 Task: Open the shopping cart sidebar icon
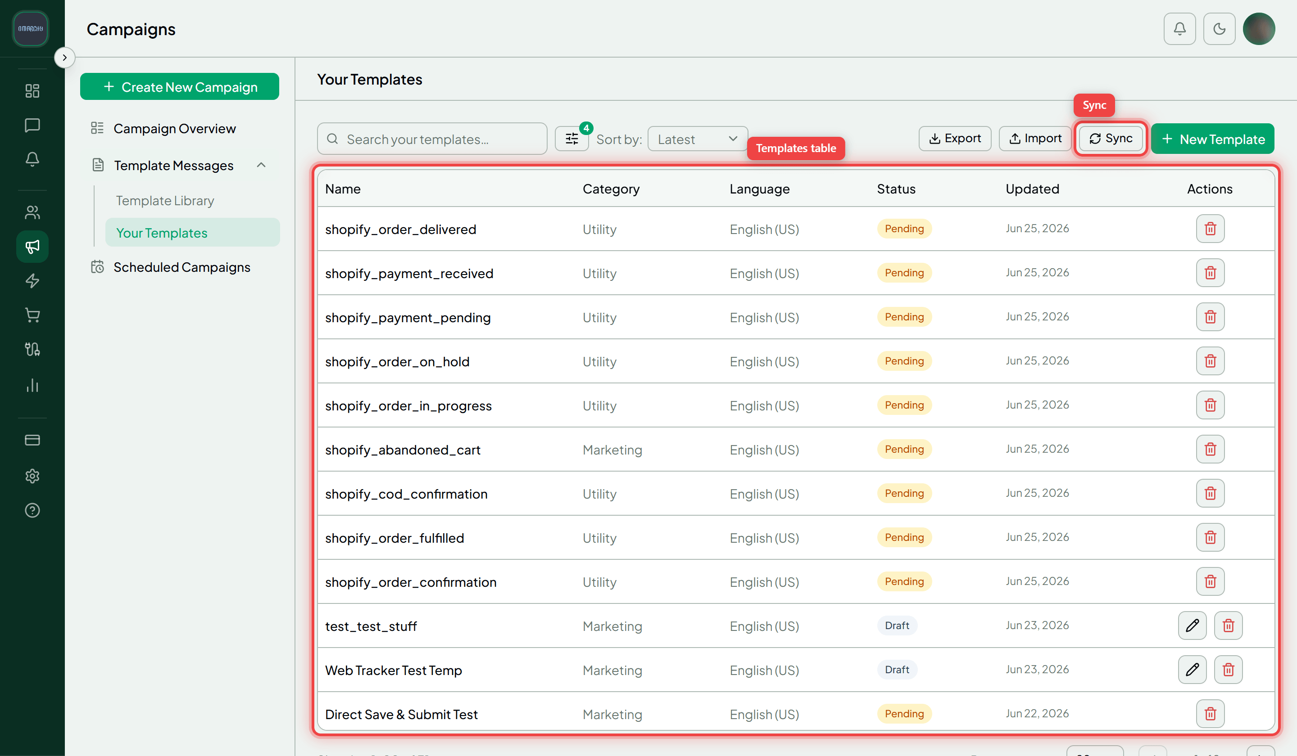click(x=32, y=315)
